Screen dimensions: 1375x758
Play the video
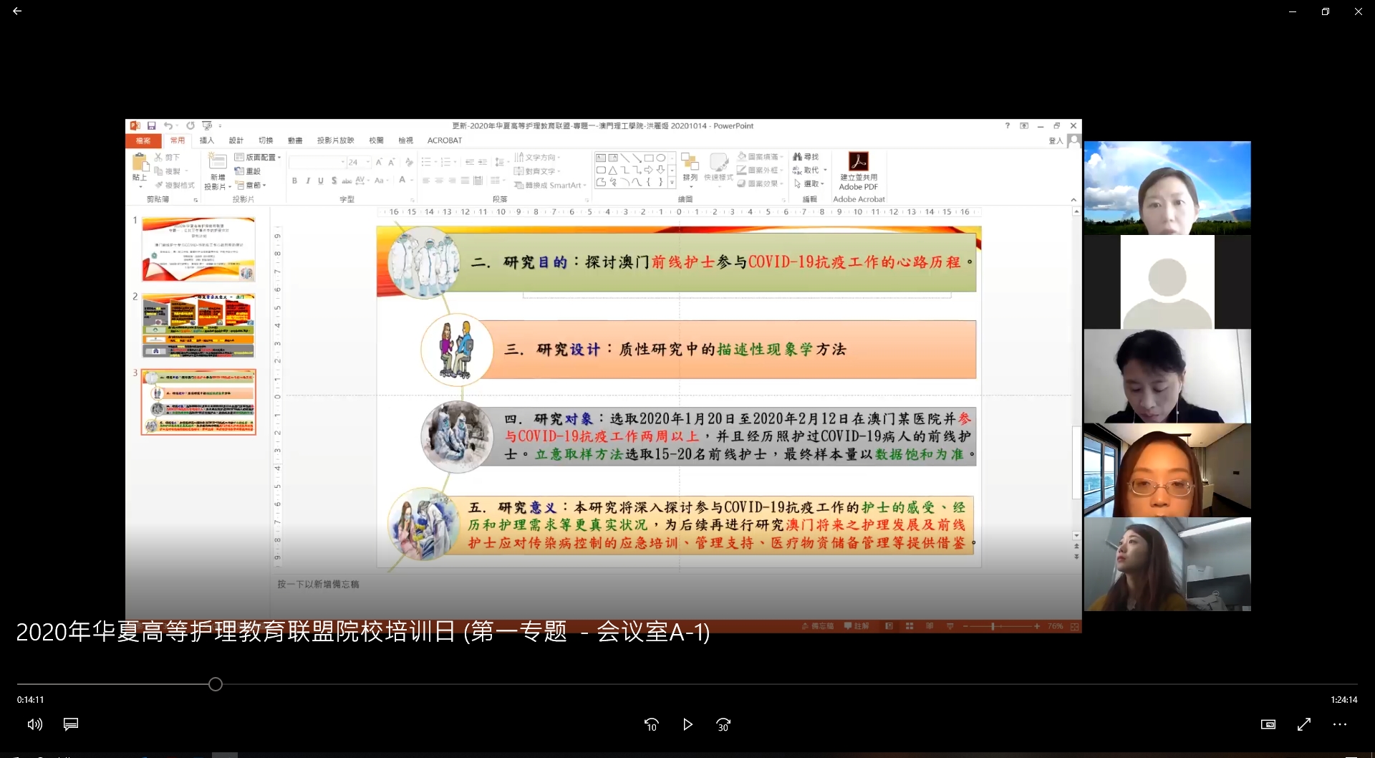tap(687, 725)
